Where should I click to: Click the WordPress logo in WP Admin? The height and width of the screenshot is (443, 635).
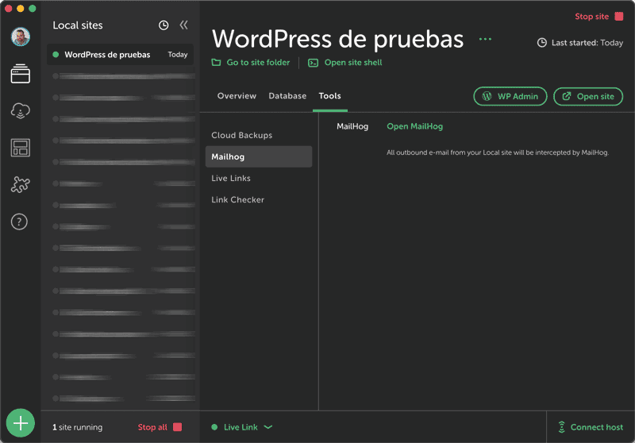pyautogui.click(x=487, y=96)
